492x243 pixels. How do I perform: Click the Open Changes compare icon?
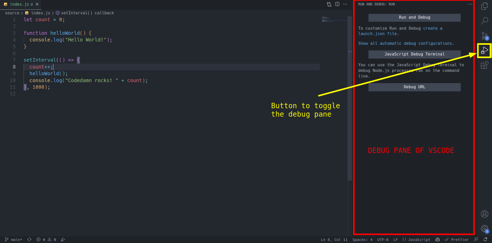[329, 4]
